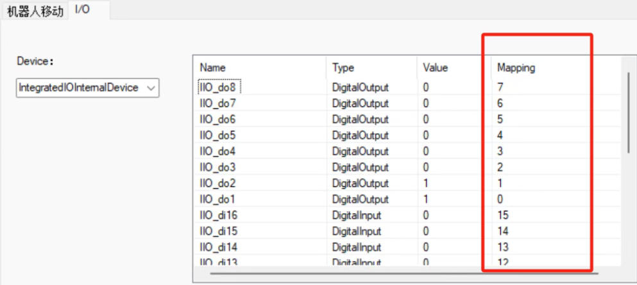Screen dimensions: 637x285
Task: Click the Name column header
Action: pos(213,67)
